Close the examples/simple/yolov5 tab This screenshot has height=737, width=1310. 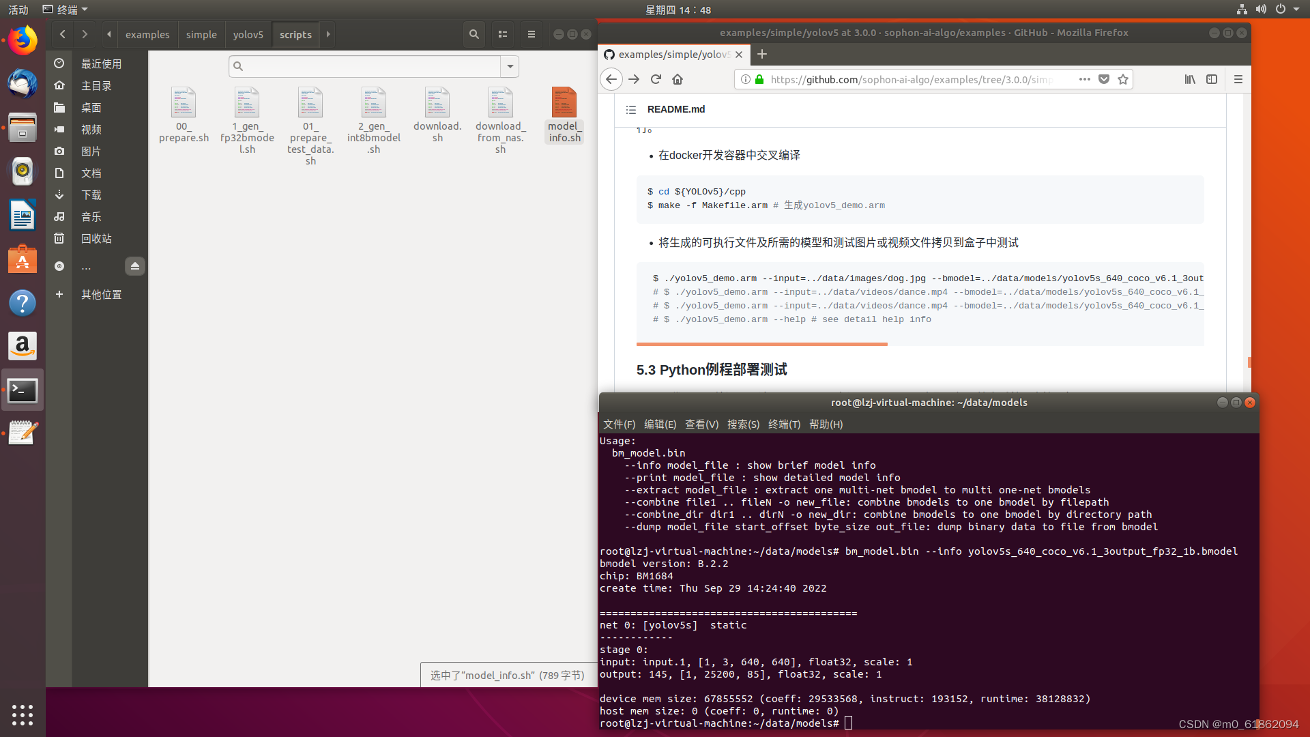(739, 55)
